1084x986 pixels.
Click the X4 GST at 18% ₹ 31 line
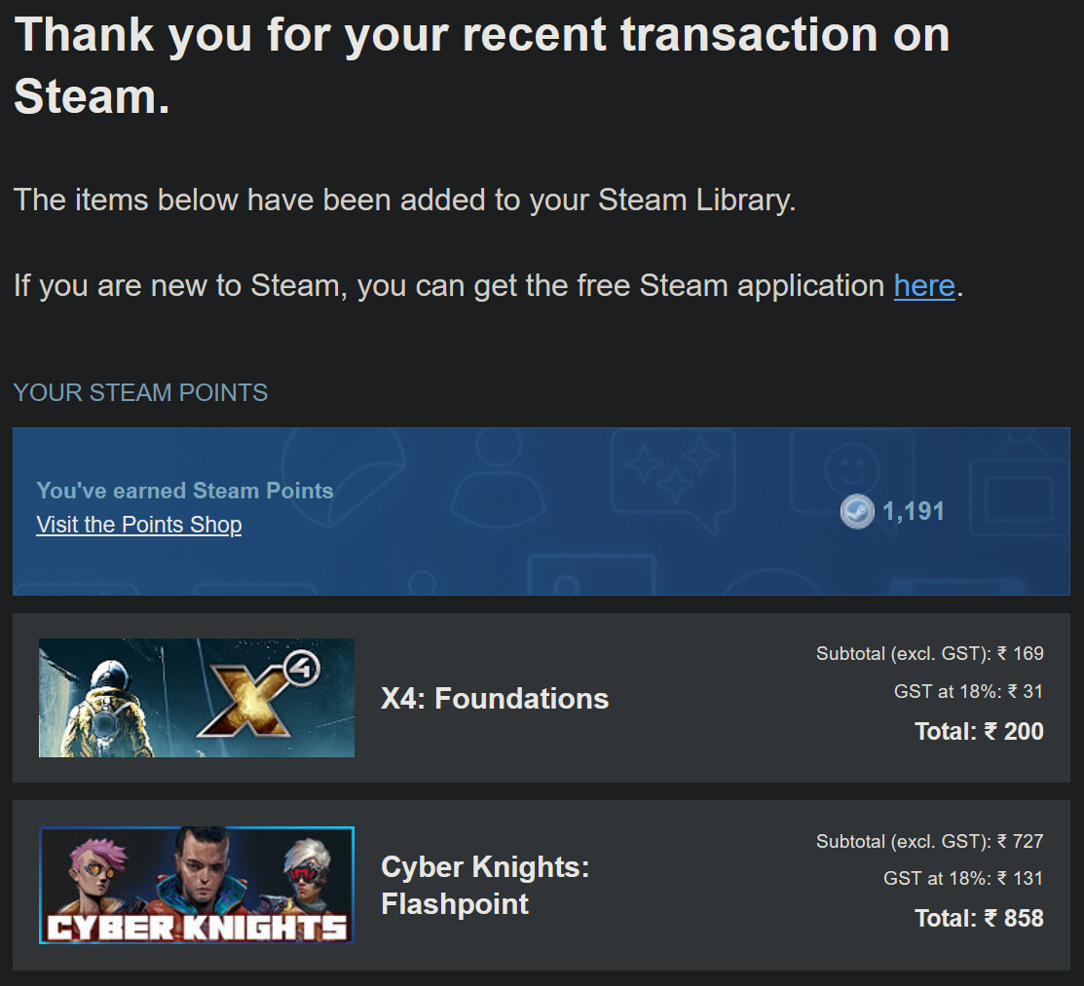click(968, 692)
